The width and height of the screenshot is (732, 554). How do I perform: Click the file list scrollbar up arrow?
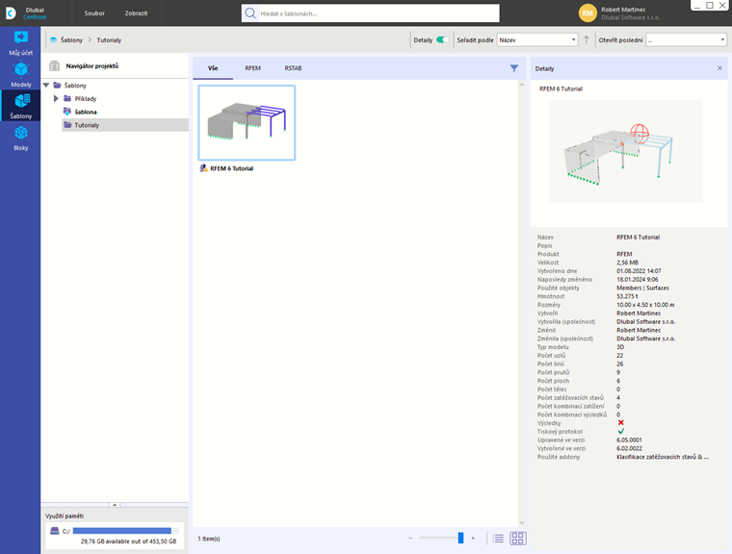tap(521, 85)
